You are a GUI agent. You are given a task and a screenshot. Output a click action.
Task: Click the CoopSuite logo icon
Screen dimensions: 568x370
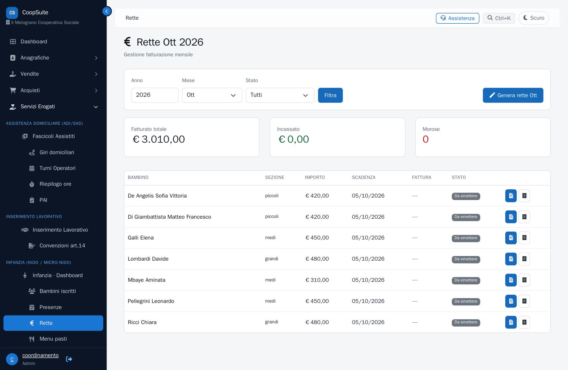(12, 13)
